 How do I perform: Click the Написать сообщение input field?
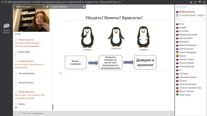click(x=95, y=113)
